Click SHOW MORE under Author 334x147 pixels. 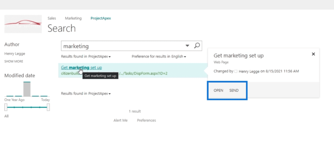[14, 61]
